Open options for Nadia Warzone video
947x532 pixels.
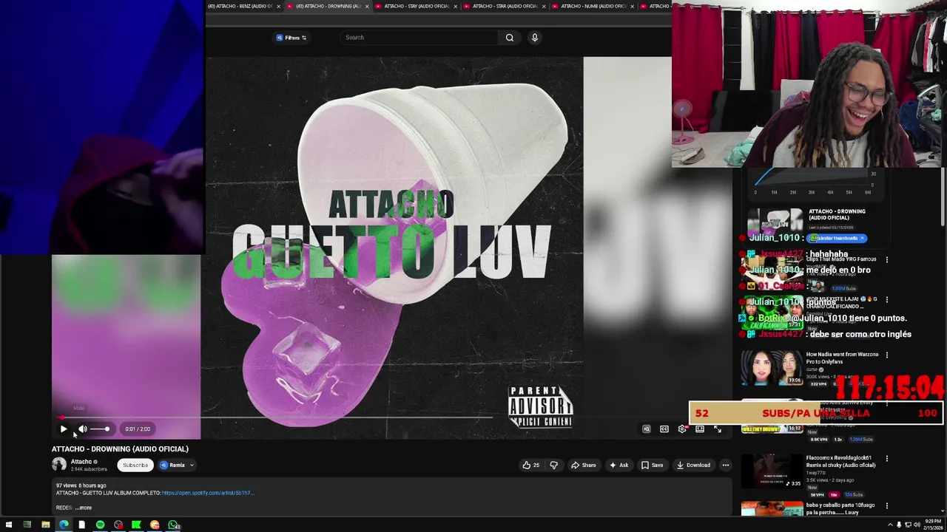coord(887,355)
